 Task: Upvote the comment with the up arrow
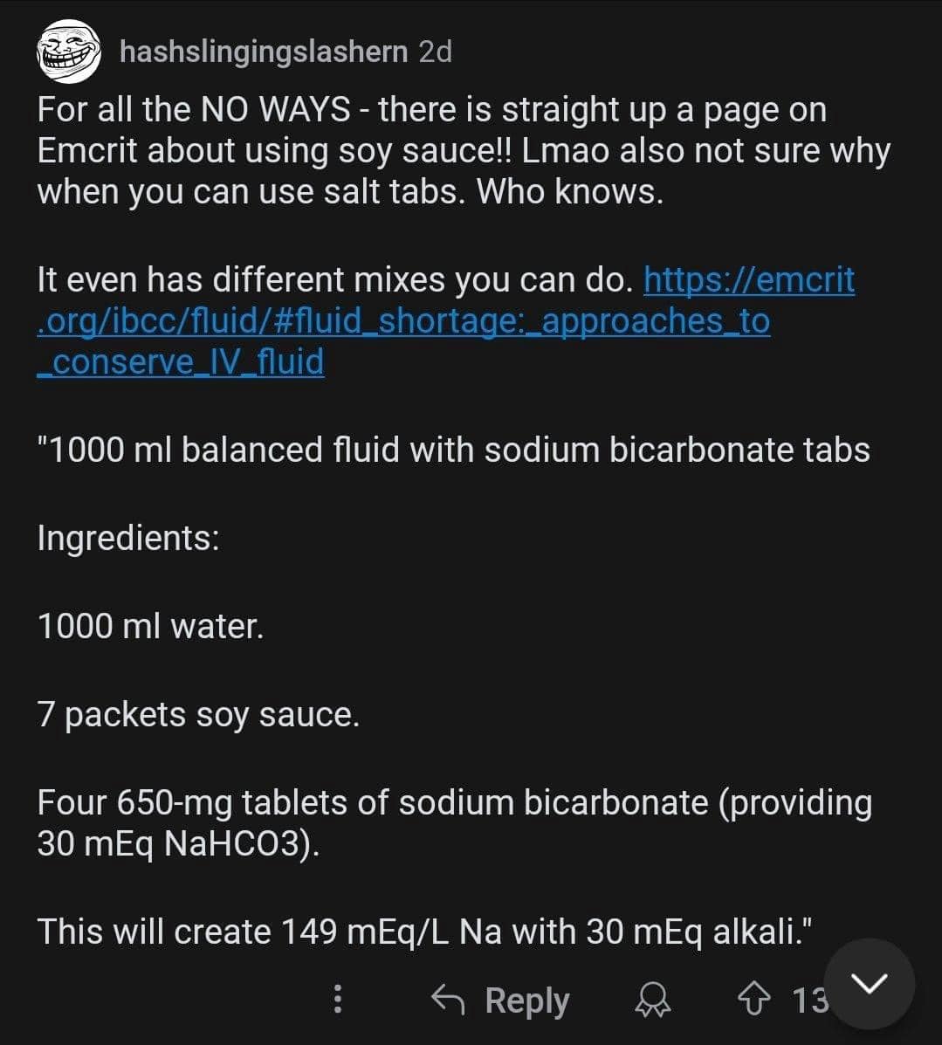(x=753, y=1000)
